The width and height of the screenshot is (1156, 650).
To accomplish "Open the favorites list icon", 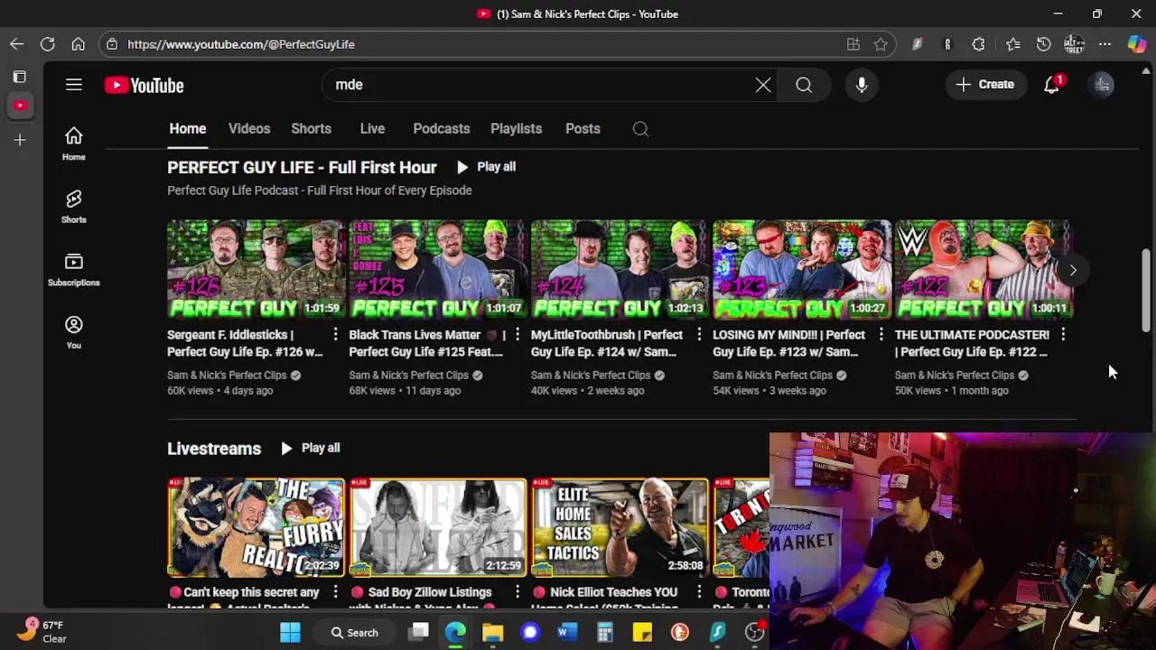I will tap(1013, 44).
